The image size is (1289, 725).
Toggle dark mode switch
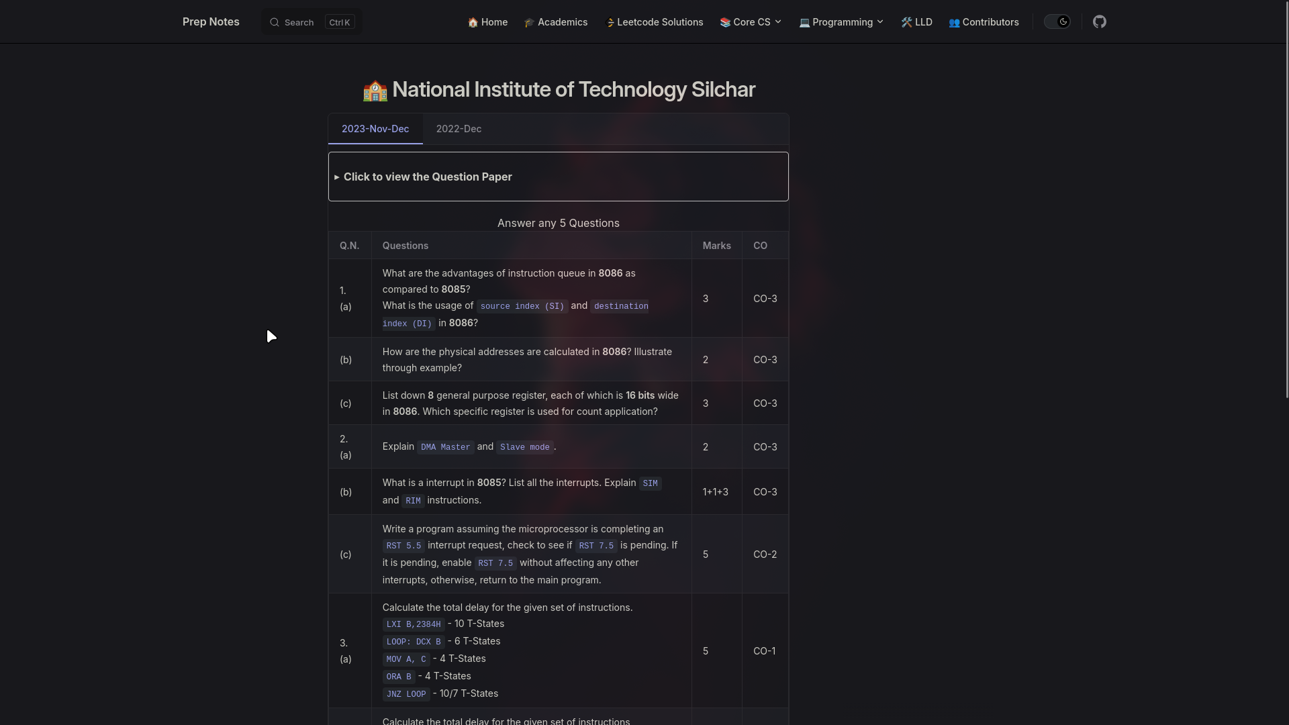pos(1056,21)
